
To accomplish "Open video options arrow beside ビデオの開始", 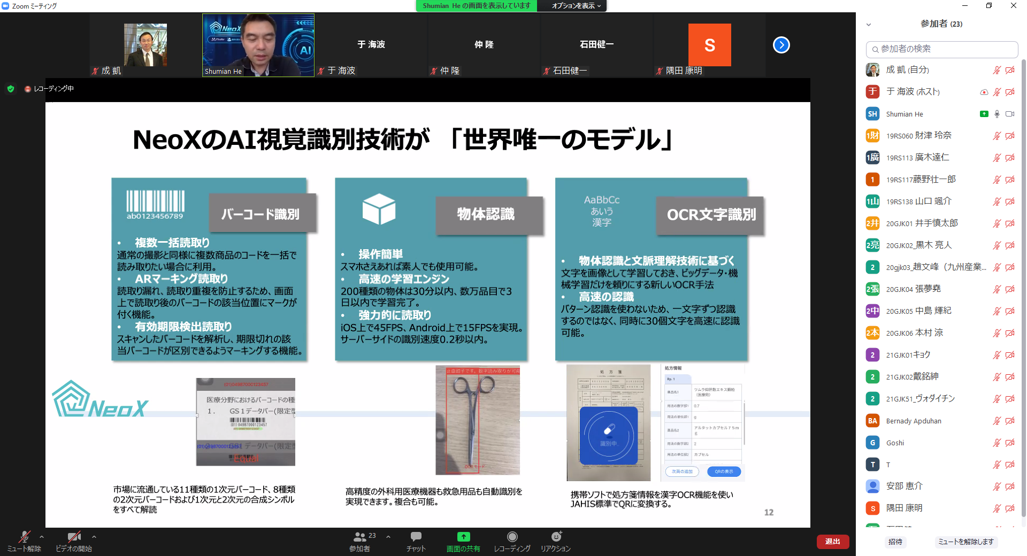I will (x=94, y=537).
